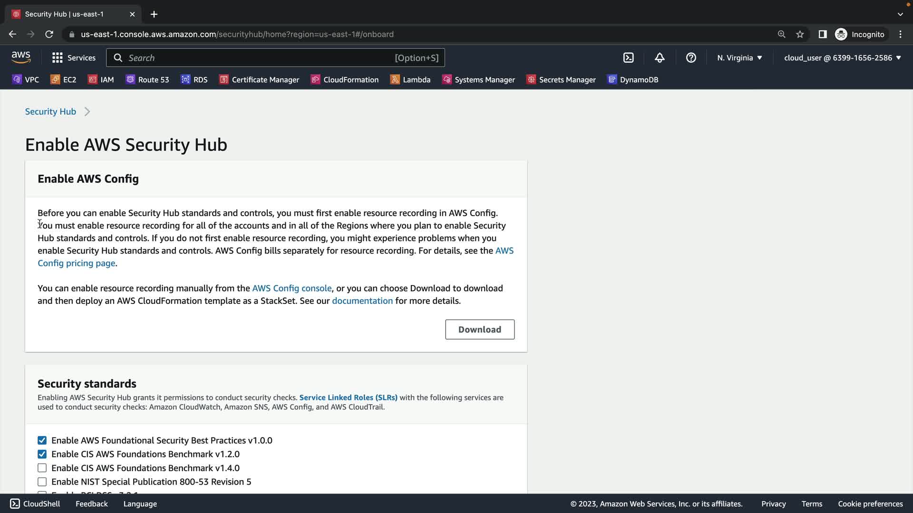The image size is (913, 513).
Task: Reload the page using browser refresh
Action: pos(49,34)
